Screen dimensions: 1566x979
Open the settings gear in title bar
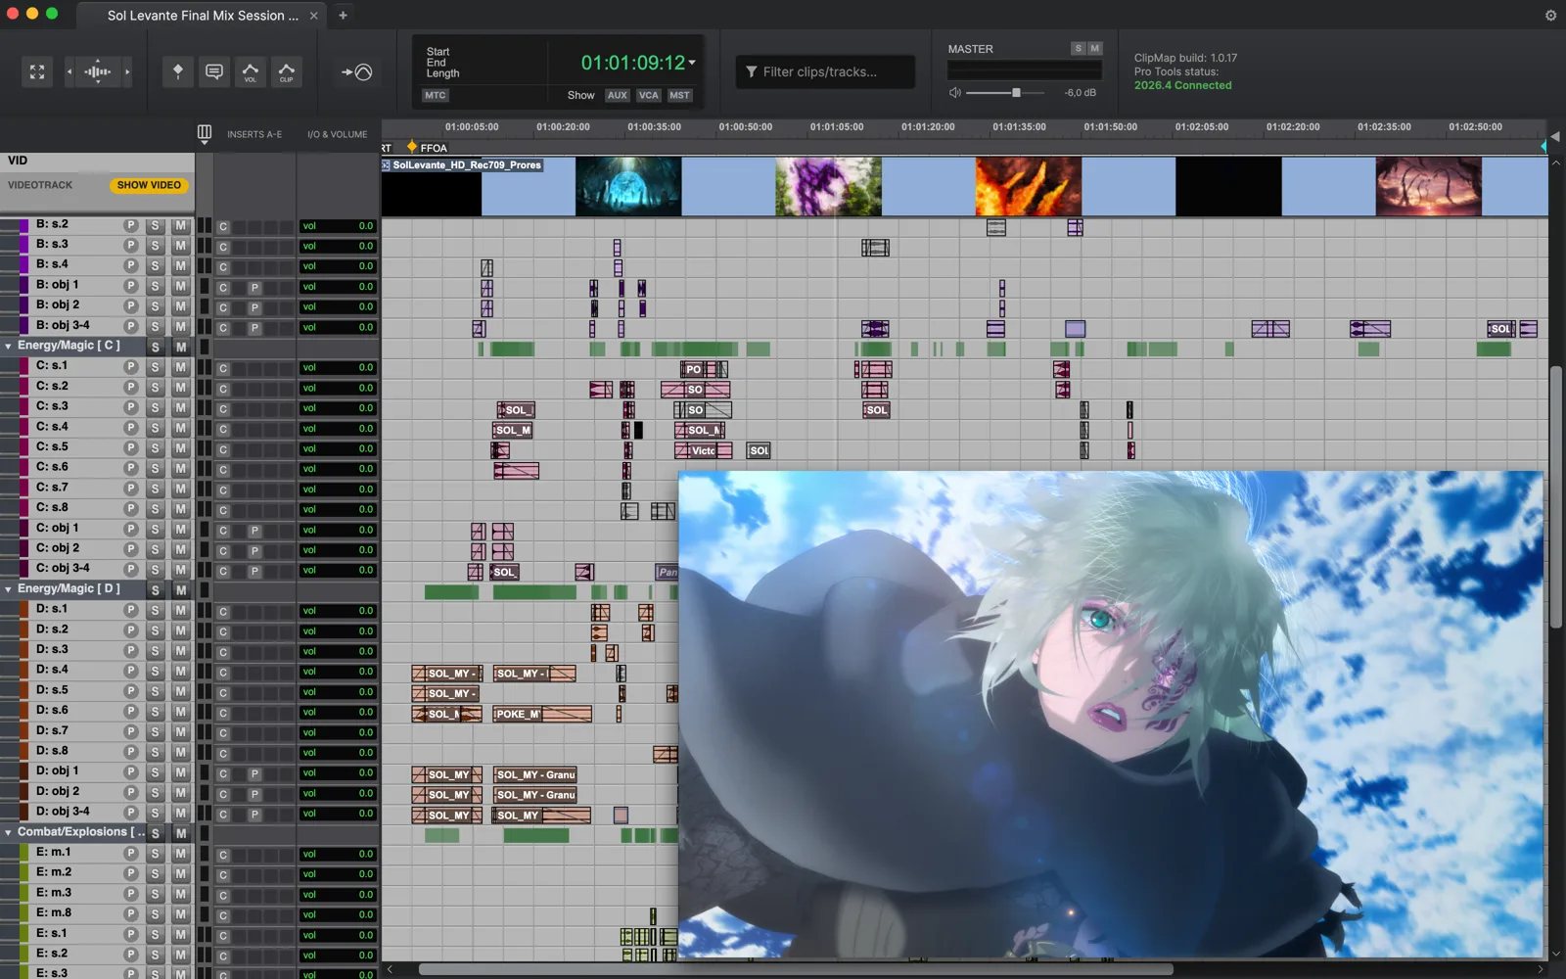coord(1550,16)
